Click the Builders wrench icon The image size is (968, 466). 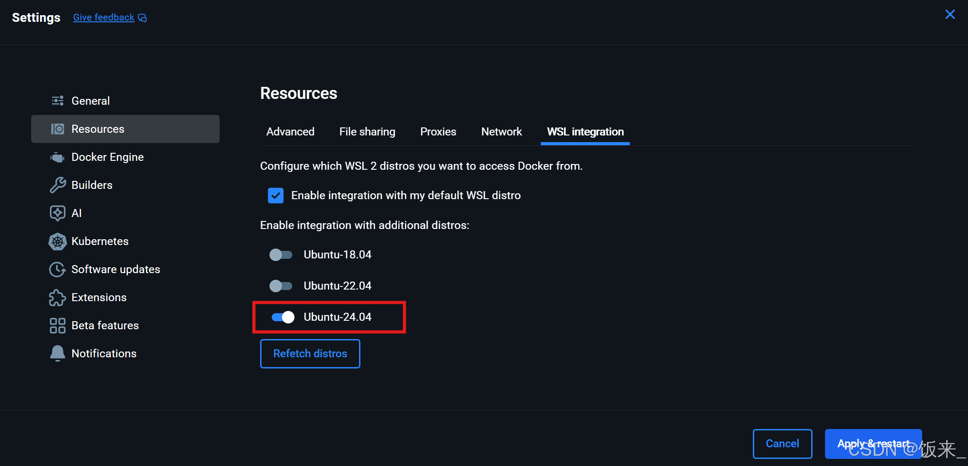57,185
